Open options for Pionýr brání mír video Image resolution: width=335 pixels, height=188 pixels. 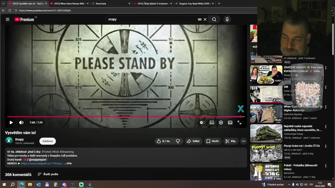[x=326, y=146]
